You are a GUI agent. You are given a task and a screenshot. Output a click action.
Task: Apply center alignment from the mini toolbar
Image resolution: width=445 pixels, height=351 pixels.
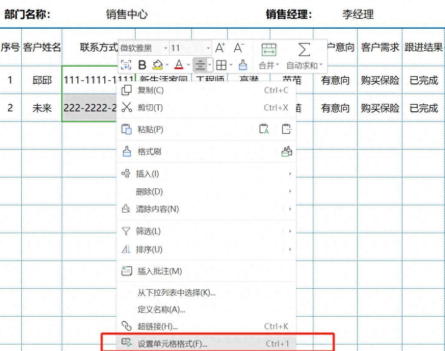point(200,65)
